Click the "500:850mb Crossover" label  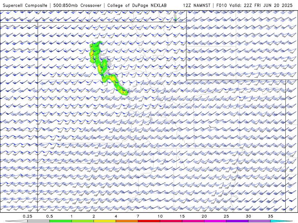[x=77, y=5]
